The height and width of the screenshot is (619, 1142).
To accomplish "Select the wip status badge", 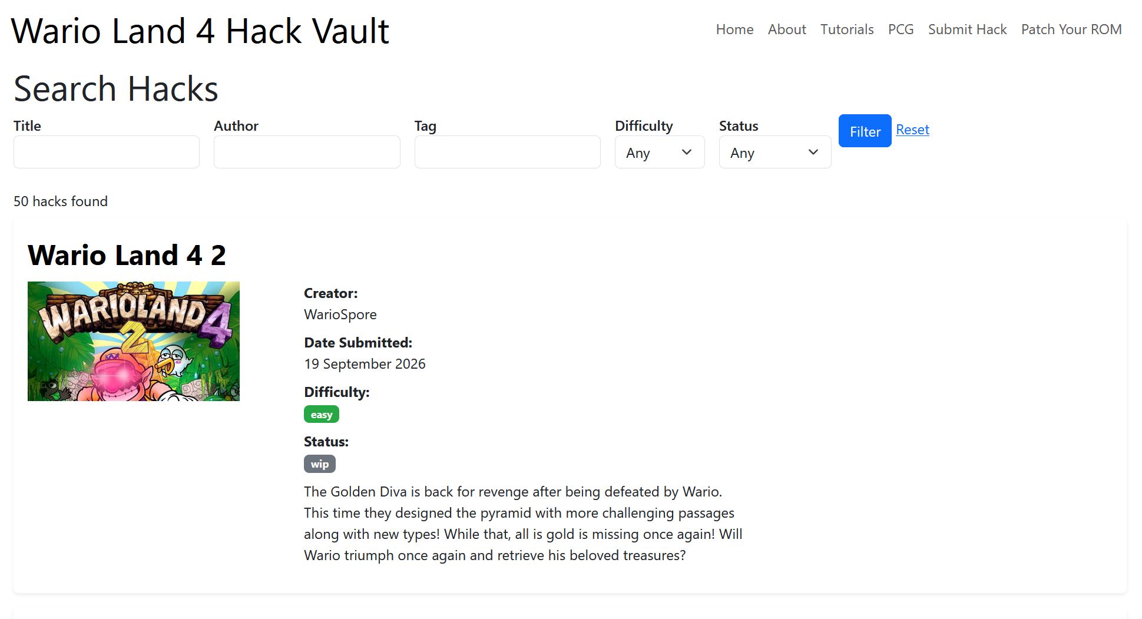I will coord(320,464).
